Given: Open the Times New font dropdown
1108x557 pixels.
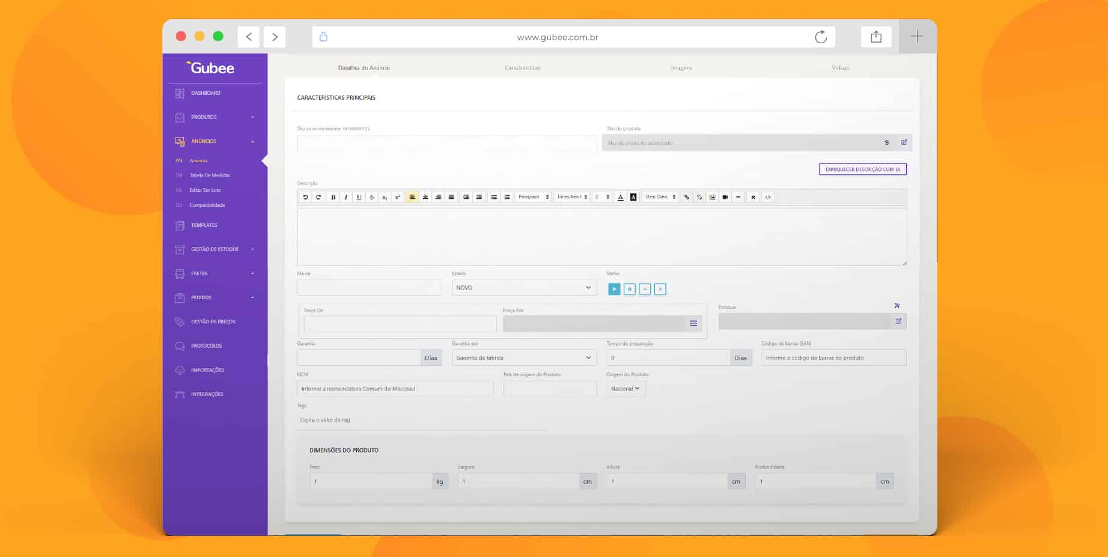Looking at the screenshot, I should [571, 197].
